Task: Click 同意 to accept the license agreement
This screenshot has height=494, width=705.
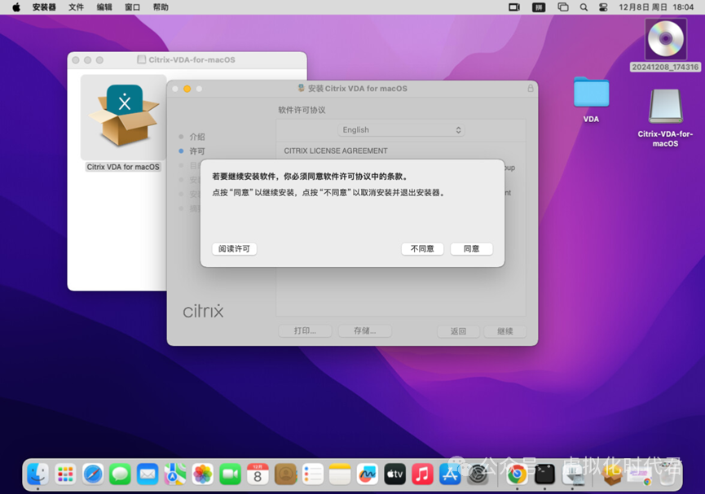Action: 471,249
